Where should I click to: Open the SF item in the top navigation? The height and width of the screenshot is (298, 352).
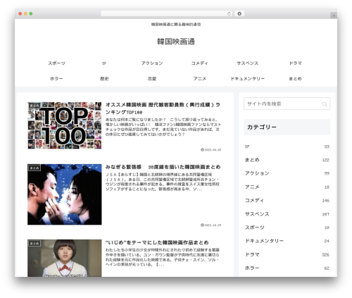point(104,63)
